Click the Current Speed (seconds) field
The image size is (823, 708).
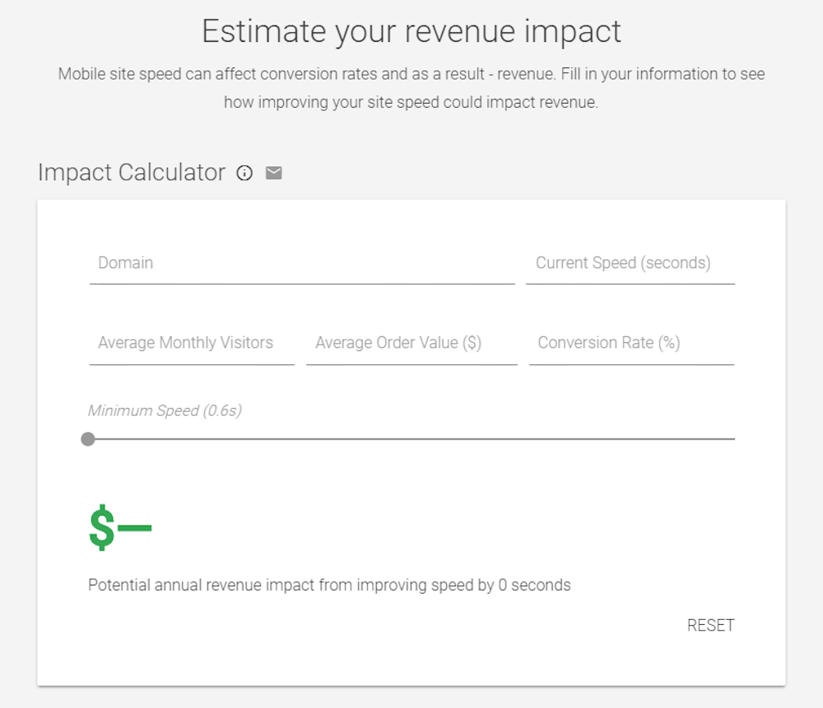click(x=630, y=264)
